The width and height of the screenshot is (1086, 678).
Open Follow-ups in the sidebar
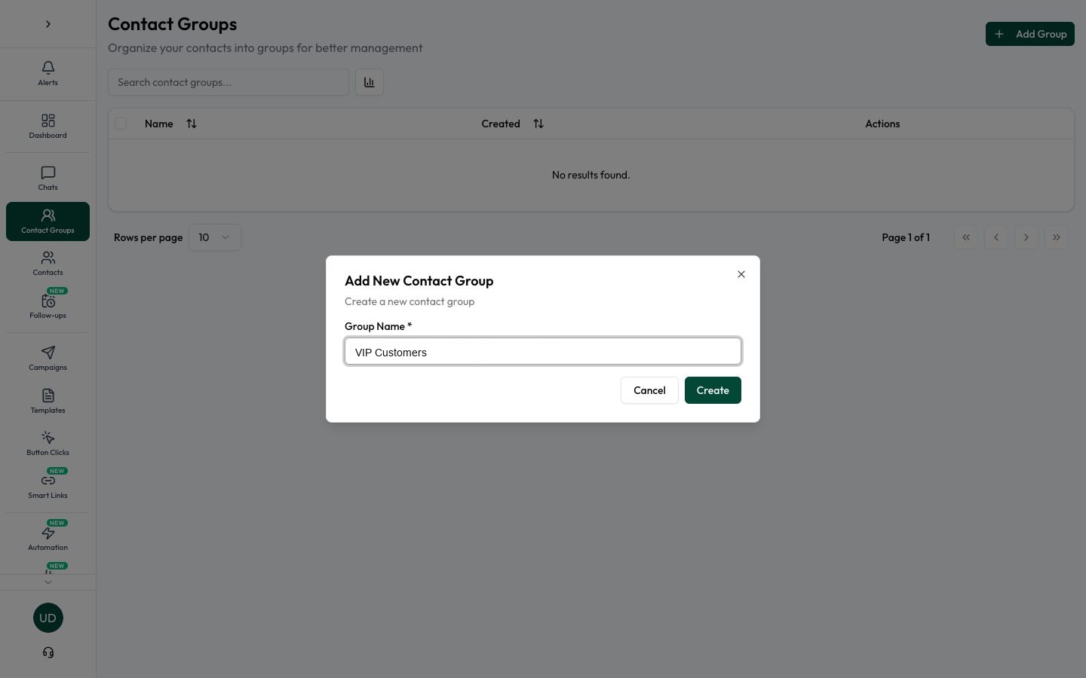pos(48,306)
